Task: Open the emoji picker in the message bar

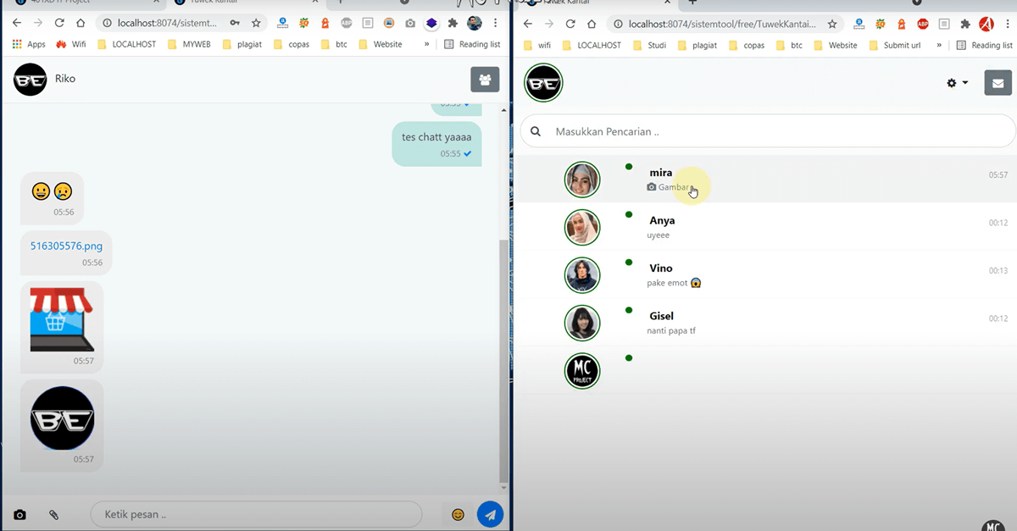Action: [458, 514]
